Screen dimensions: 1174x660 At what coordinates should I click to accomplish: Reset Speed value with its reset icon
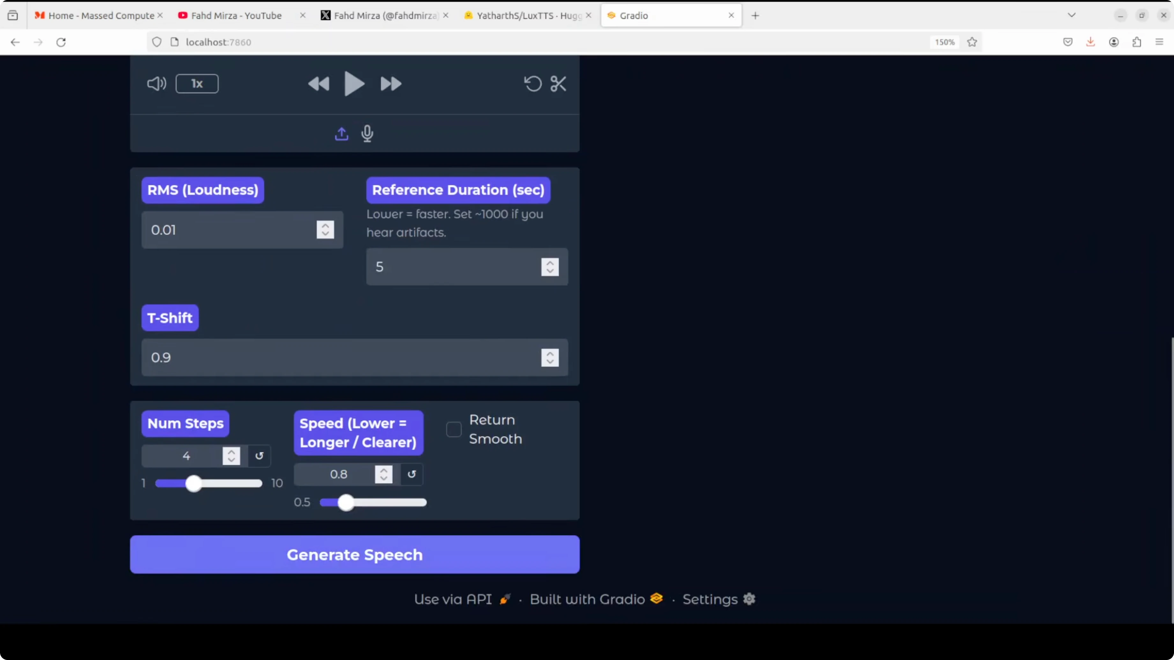tap(412, 474)
